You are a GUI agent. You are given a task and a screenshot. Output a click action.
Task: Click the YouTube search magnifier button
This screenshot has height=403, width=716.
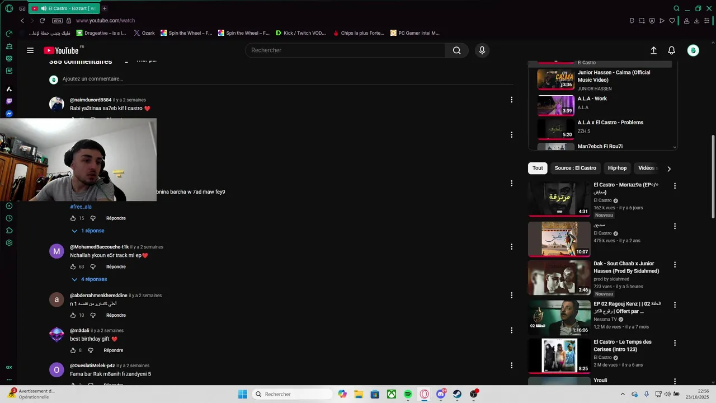(457, 50)
